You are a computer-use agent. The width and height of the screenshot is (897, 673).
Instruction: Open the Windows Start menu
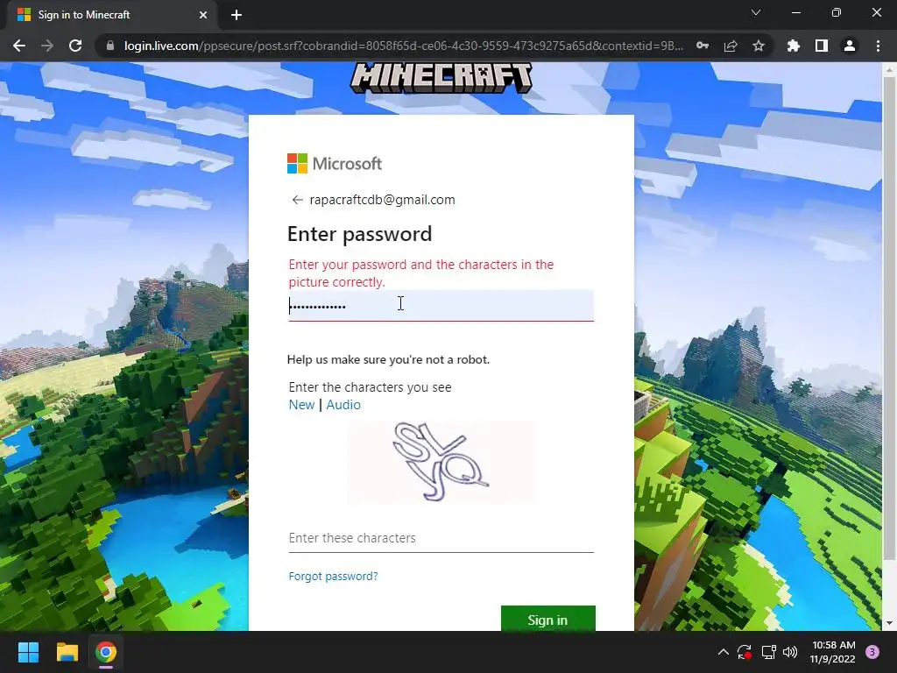tap(28, 652)
